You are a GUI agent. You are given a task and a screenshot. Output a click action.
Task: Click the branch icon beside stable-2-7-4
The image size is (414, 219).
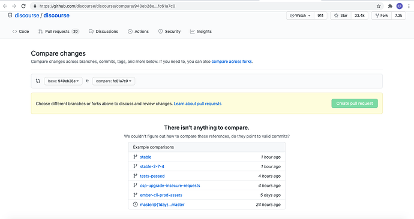pyautogui.click(x=135, y=166)
